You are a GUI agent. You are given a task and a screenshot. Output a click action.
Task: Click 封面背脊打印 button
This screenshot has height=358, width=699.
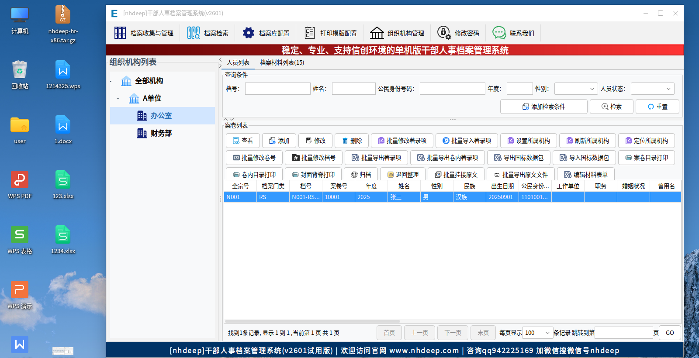[313, 174]
